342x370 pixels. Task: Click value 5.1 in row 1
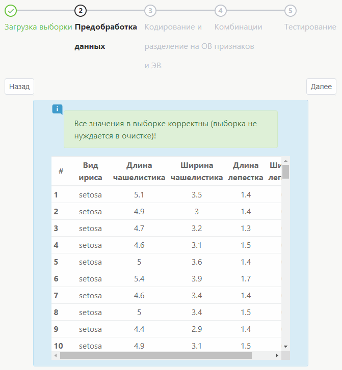tap(139, 195)
